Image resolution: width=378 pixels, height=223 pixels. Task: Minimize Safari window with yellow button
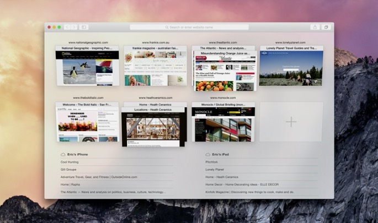54,27
